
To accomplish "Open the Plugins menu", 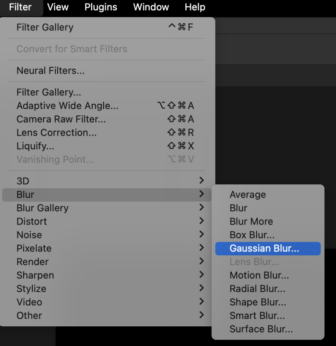I will [100, 7].
